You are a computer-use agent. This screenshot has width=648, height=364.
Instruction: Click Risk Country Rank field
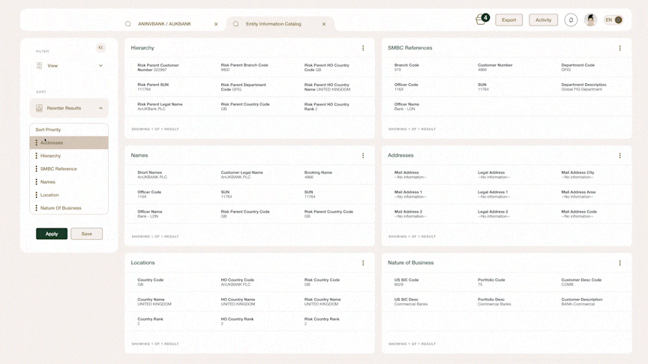pos(322,321)
